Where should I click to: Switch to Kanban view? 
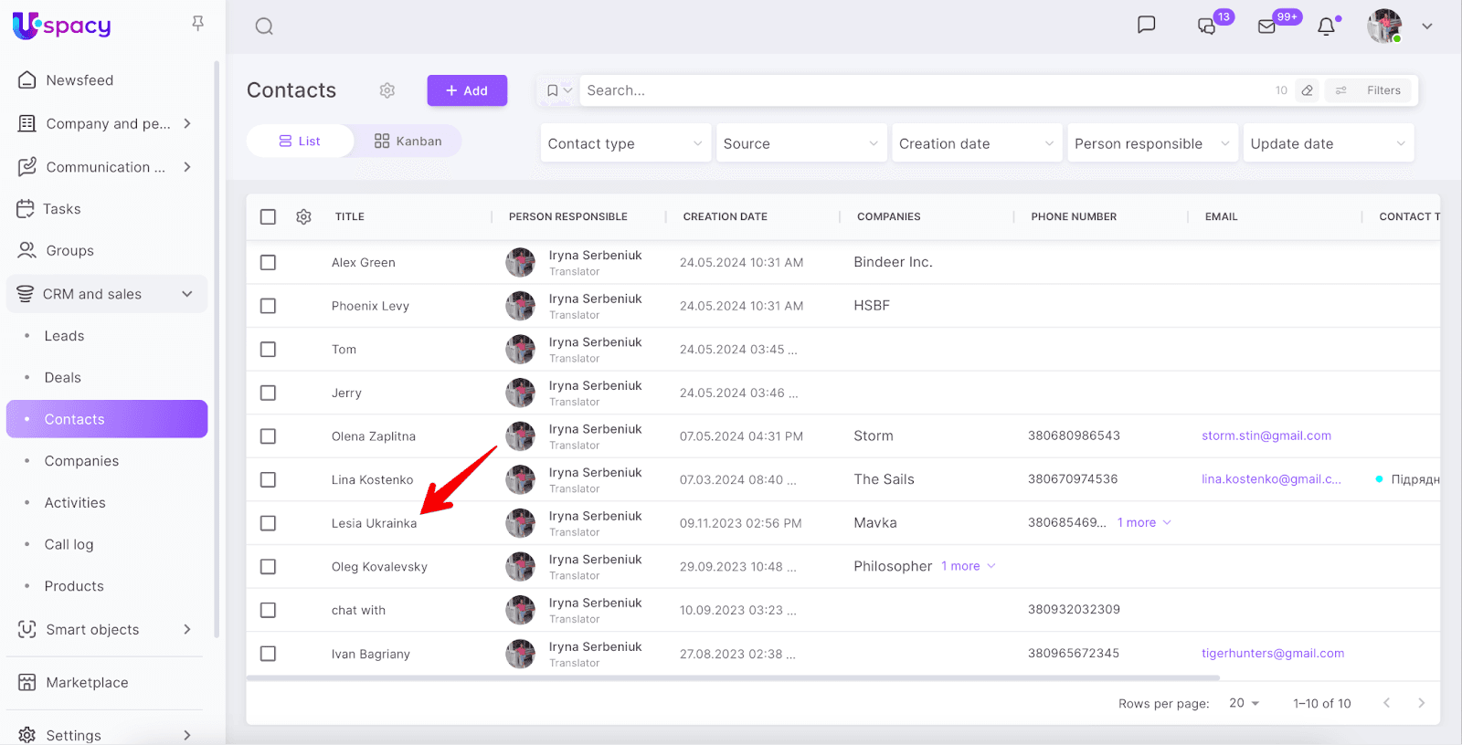click(408, 142)
